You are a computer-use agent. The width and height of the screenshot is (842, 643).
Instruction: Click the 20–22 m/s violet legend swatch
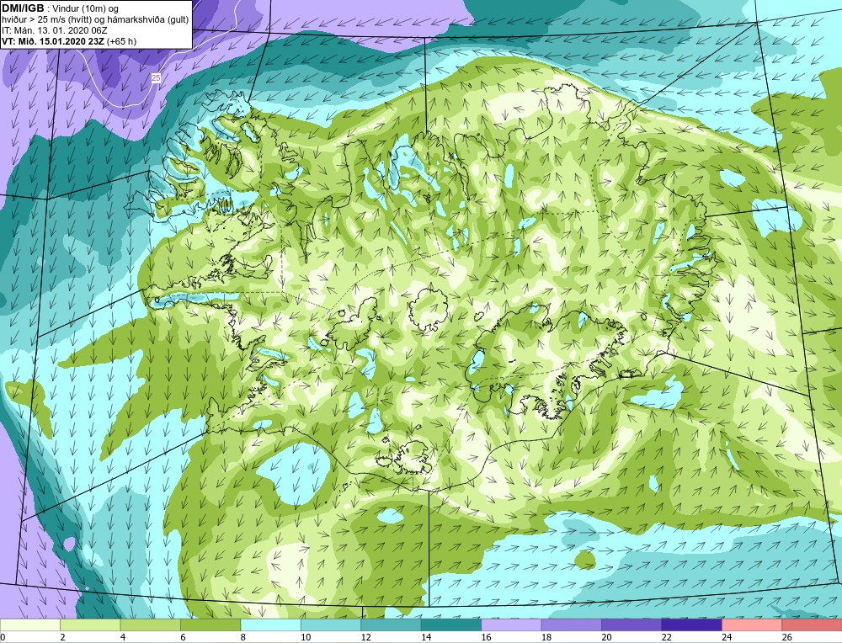(x=631, y=624)
